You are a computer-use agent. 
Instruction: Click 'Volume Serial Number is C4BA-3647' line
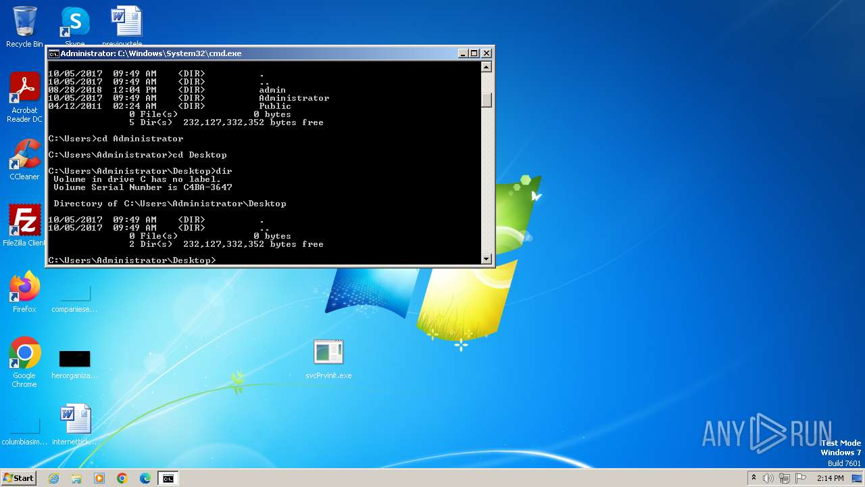click(x=143, y=187)
